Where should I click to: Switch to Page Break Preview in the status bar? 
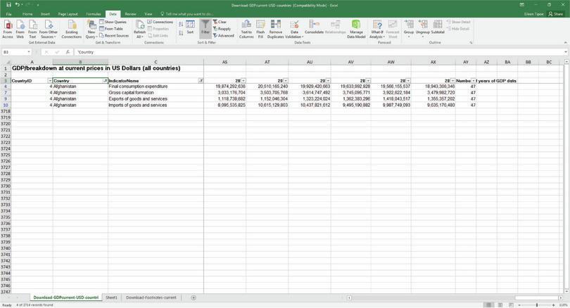pos(511,304)
